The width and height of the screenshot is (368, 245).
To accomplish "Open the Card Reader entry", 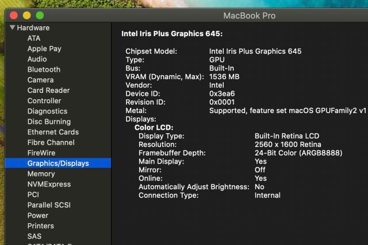I will [48, 90].
